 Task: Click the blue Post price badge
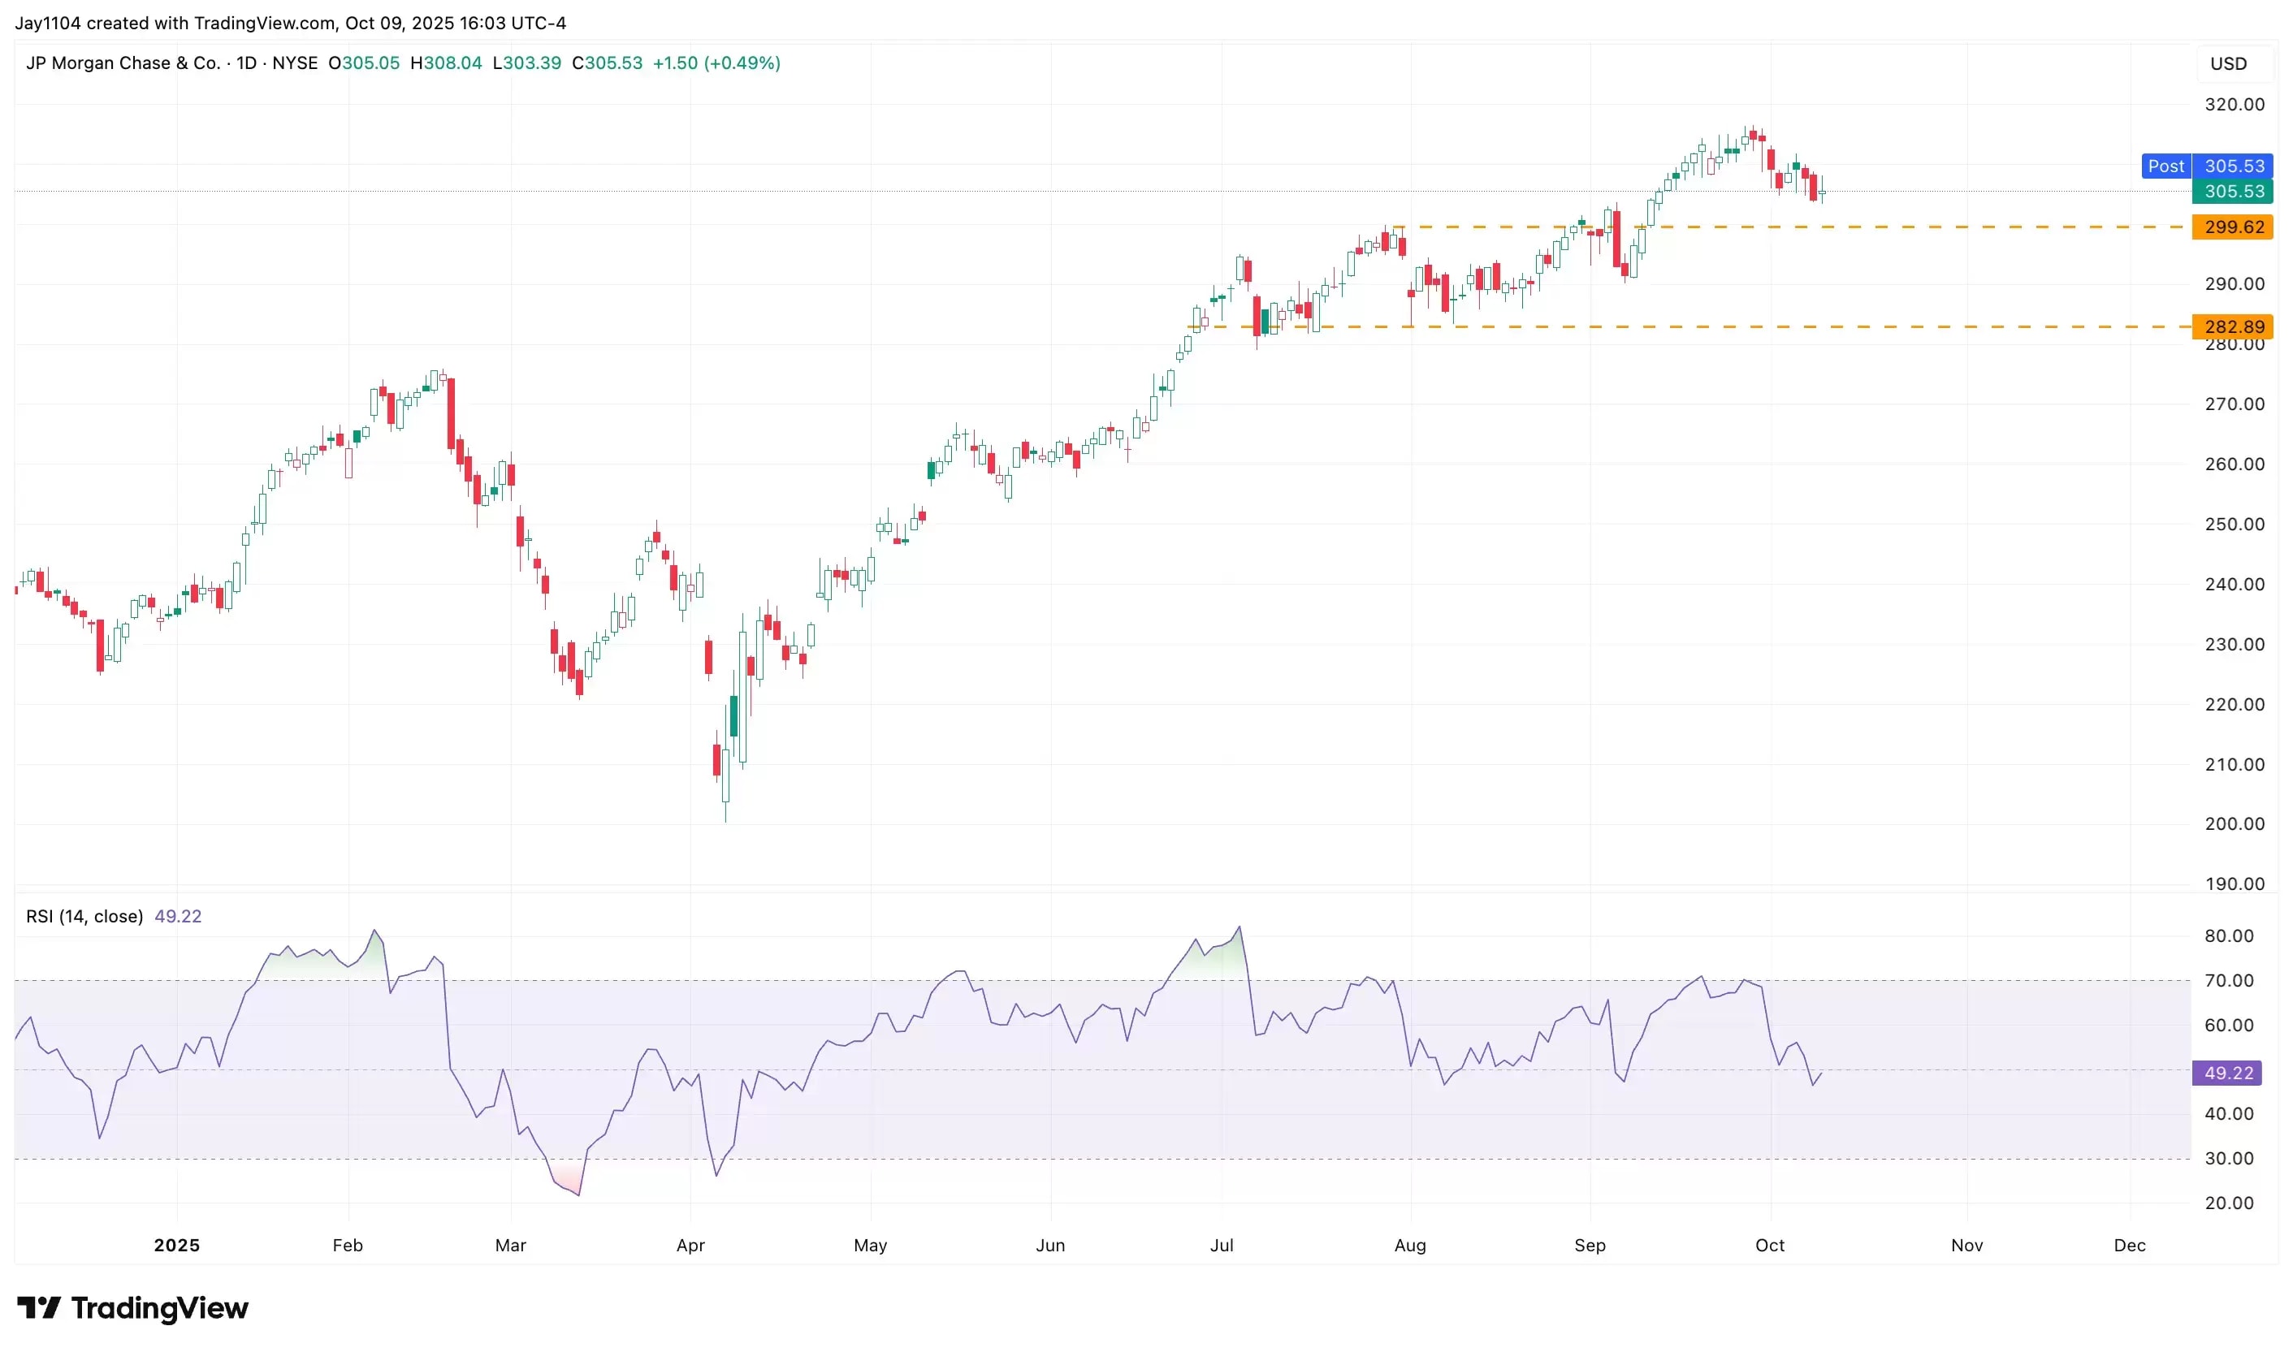coord(2165,166)
